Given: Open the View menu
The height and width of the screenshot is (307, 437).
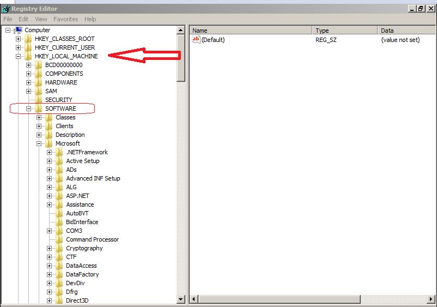Looking at the screenshot, I should tap(41, 19).
